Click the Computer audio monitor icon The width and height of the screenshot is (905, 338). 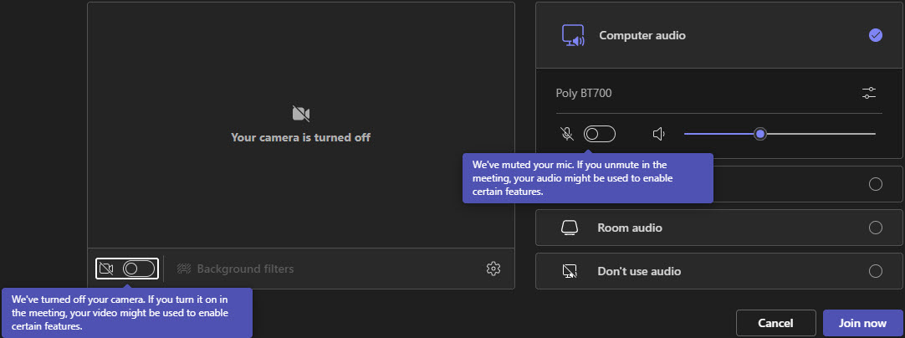(573, 35)
